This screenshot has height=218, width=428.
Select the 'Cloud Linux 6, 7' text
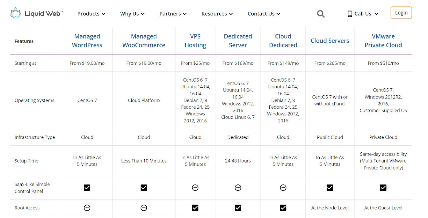238,117
